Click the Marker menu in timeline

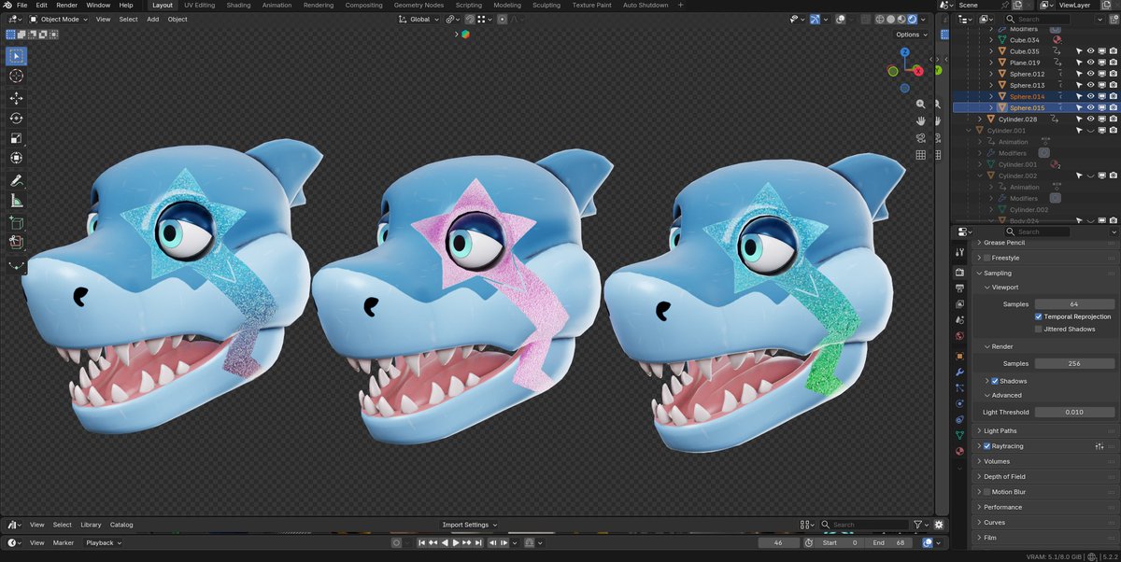pos(64,542)
